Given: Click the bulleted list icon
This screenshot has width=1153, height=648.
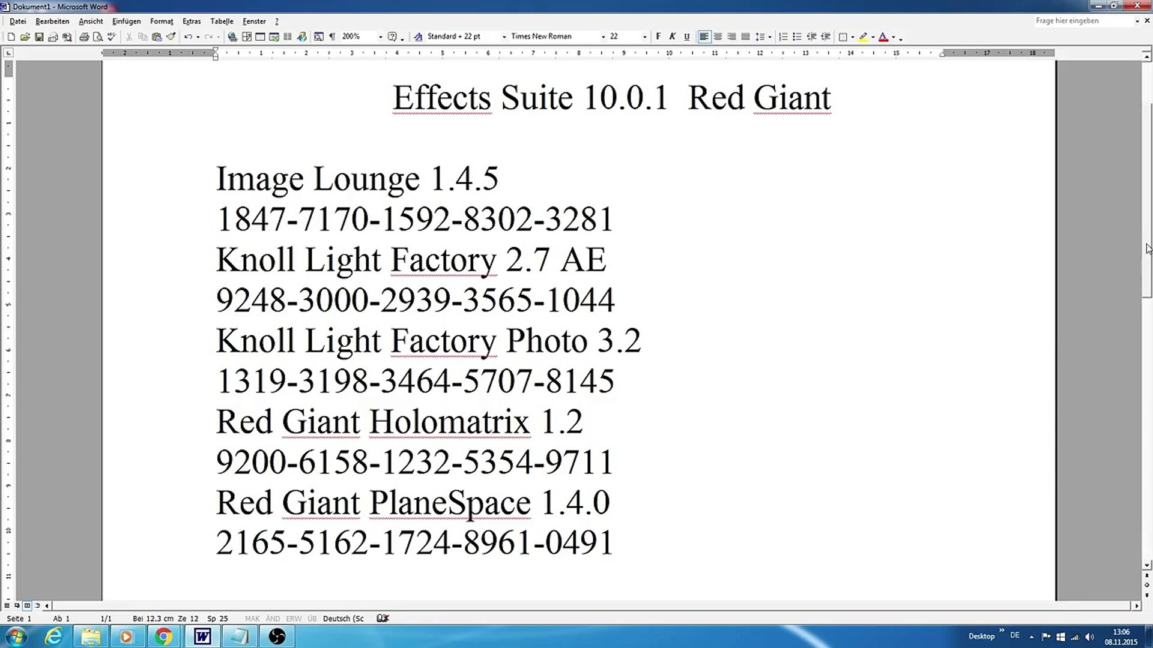Looking at the screenshot, I should click(x=797, y=37).
